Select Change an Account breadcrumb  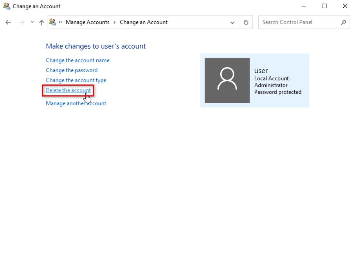tap(144, 22)
